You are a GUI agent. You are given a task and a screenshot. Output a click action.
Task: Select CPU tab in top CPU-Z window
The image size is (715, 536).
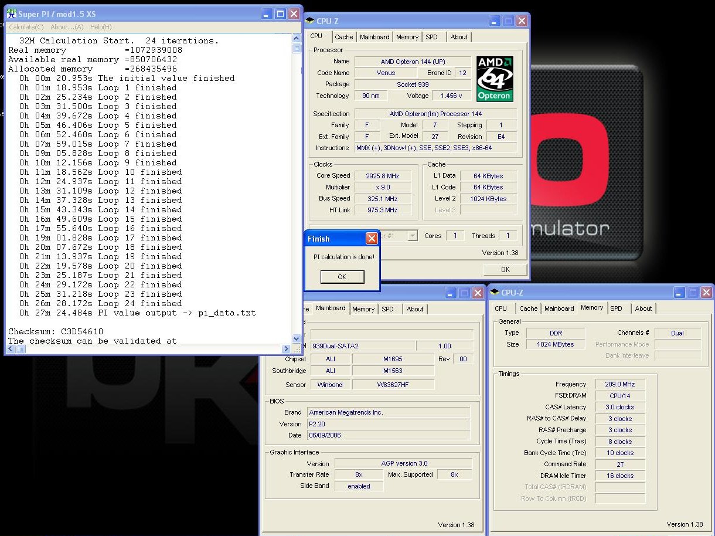(x=316, y=36)
